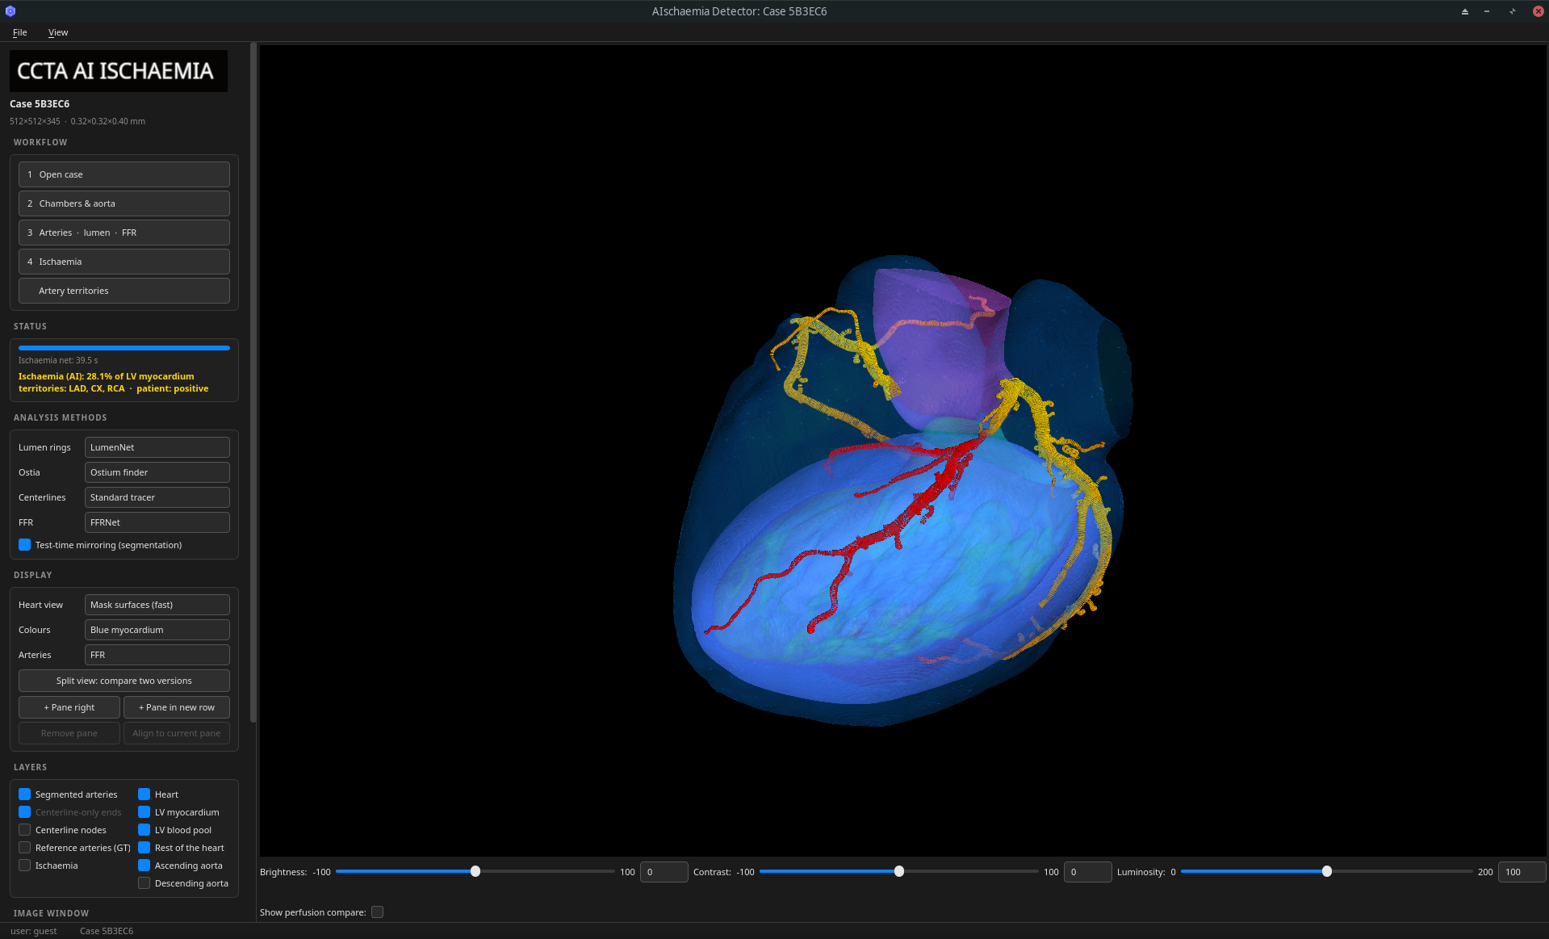The width and height of the screenshot is (1549, 939).
Task: Focus the Contrast value input field
Action: (x=1088, y=872)
